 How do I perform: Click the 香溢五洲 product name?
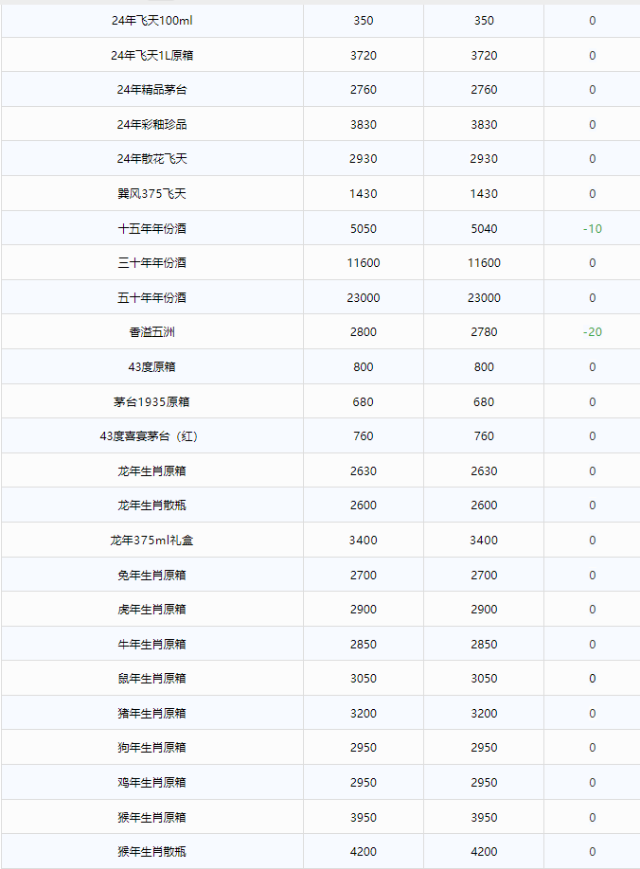[x=151, y=332]
